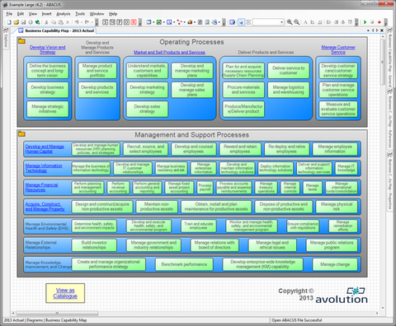Click the New file toolbar icon
This screenshot has height=326, width=396.
(x=9, y=22)
